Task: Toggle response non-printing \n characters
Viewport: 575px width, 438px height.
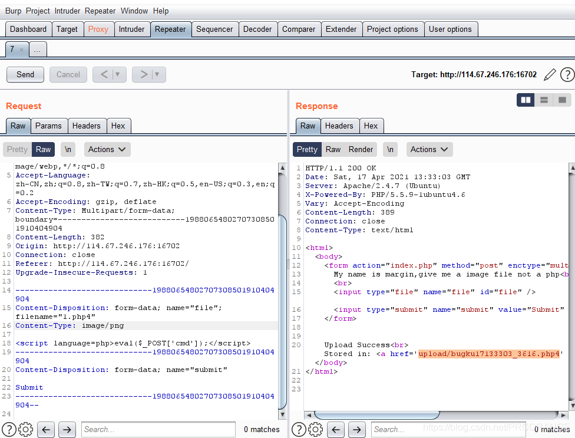Action: point(390,150)
